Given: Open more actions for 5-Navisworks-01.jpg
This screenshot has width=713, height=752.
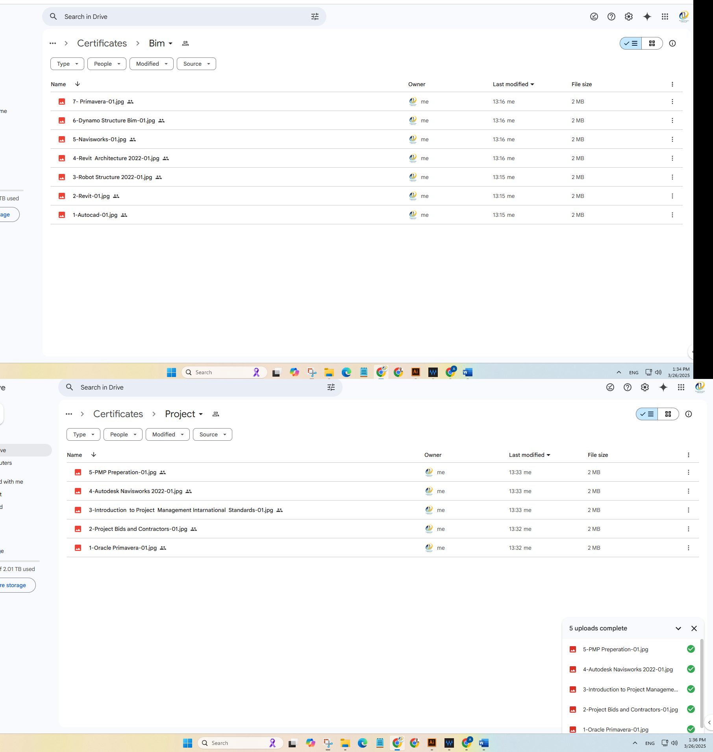Looking at the screenshot, I should [672, 139].
